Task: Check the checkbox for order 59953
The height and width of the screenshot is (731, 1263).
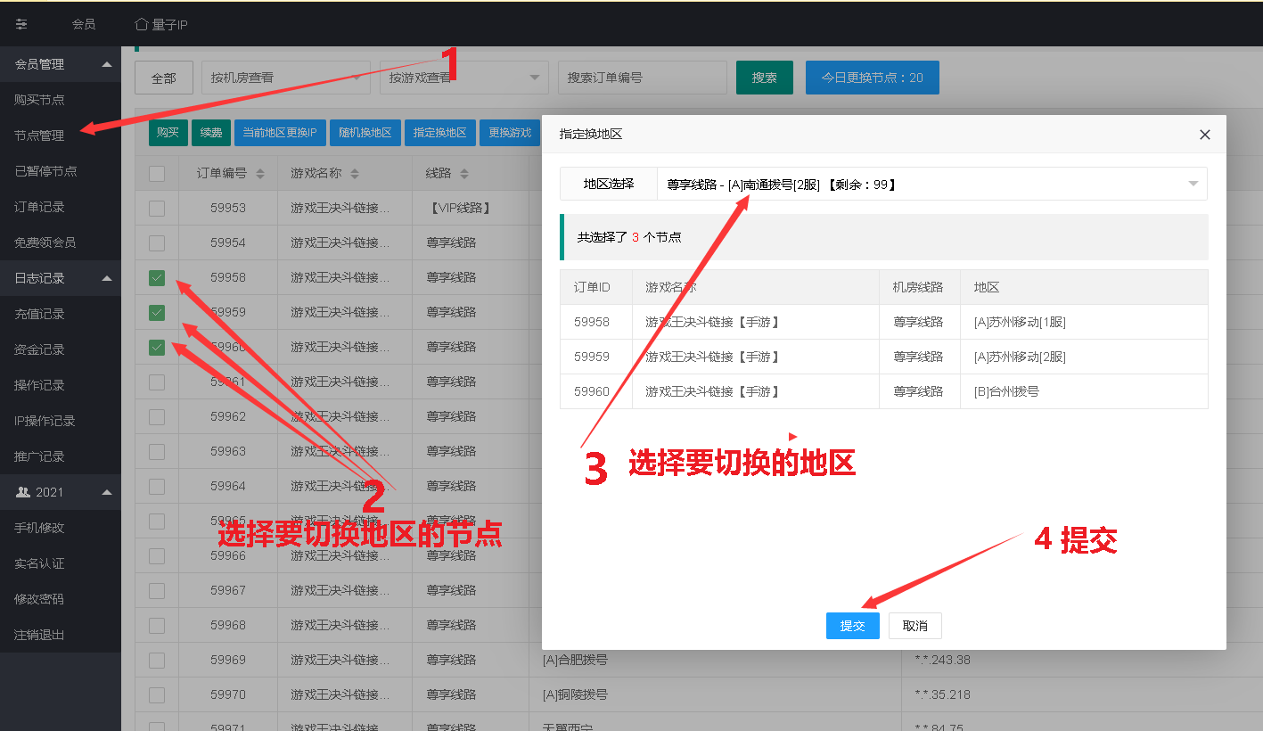Action: click(x=157, y=209)
